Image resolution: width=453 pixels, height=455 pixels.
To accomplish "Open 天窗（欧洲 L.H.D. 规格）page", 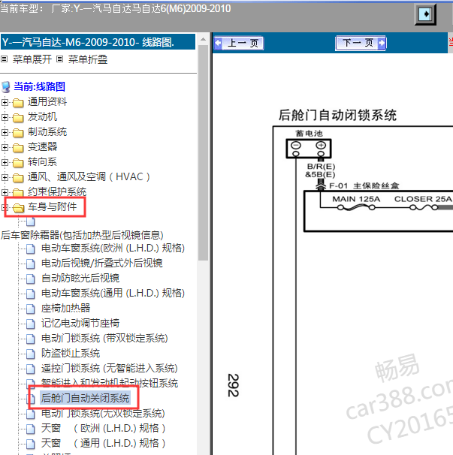I will tap(104, 429).
